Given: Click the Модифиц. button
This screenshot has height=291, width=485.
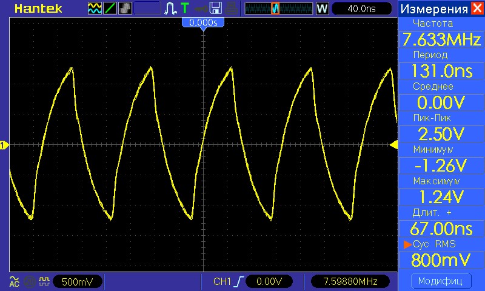Looking at the screenshot, I should [x=441, y=281].
